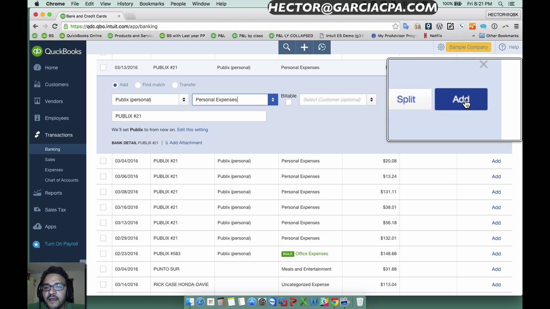Click the WordPress extension icon
Viewport: 550px width, 309px height.
point(439,26)
